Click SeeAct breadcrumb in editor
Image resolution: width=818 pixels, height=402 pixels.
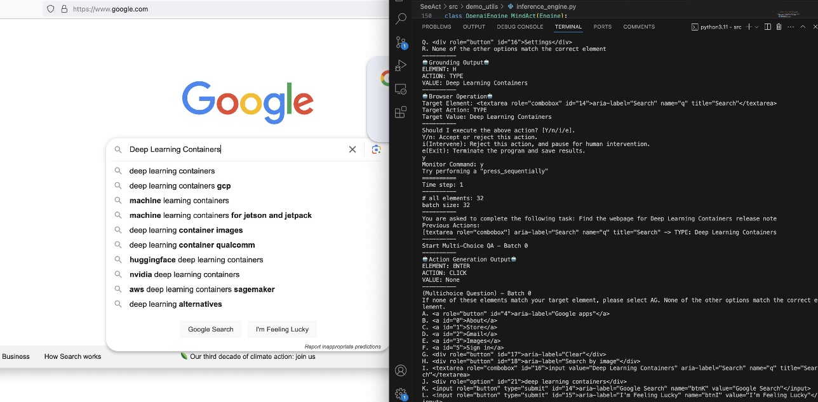[430, 6]
